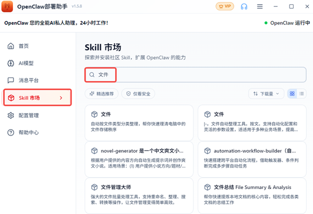Click description 帮你快速提炼本地文档的核心内容
The image size is (313, 214).
pyautogui.click(x=251, y=199)
